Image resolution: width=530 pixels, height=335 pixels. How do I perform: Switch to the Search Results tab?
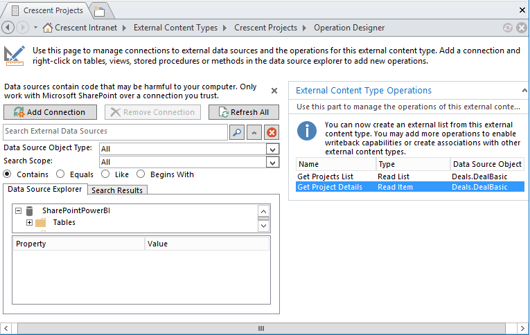coord(117,190)
